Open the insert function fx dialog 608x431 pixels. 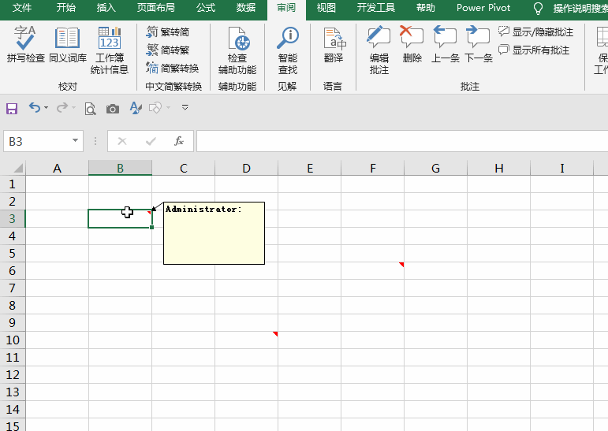tap(179, 142)
